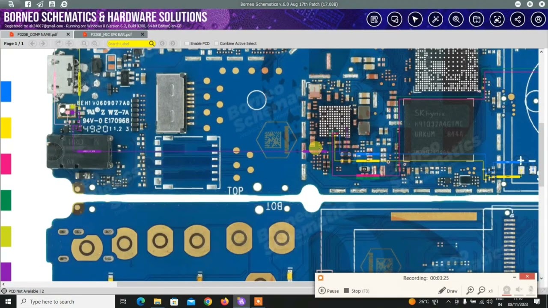Click the orange recorder logo icon

321,278
